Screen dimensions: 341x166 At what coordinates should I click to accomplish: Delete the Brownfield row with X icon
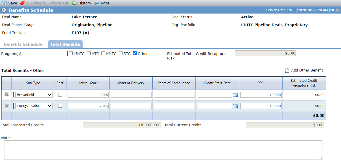[6, 94]
